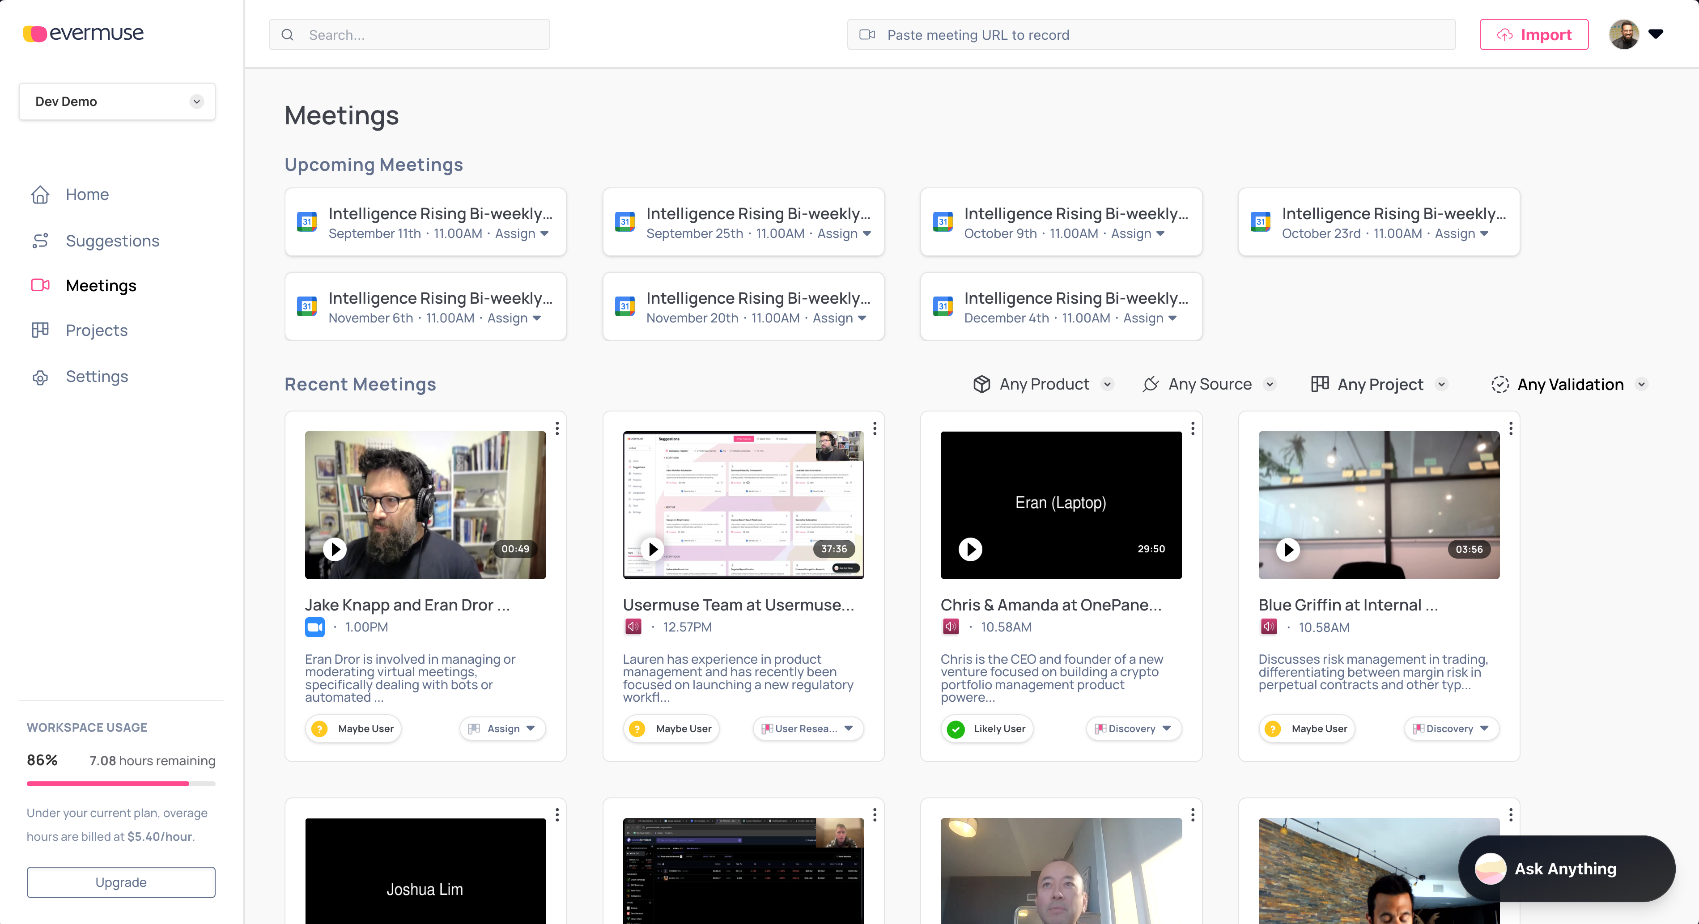
Task: Click the search magnifier icon
Action: click(288, 34)
